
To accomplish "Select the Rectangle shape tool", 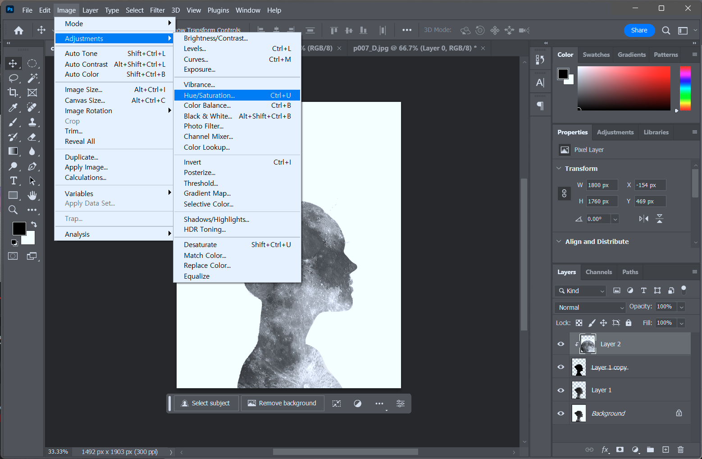I will pyautogui.click(x=13, y=195).
